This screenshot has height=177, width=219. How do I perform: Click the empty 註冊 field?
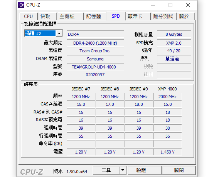tap(174, 75)
